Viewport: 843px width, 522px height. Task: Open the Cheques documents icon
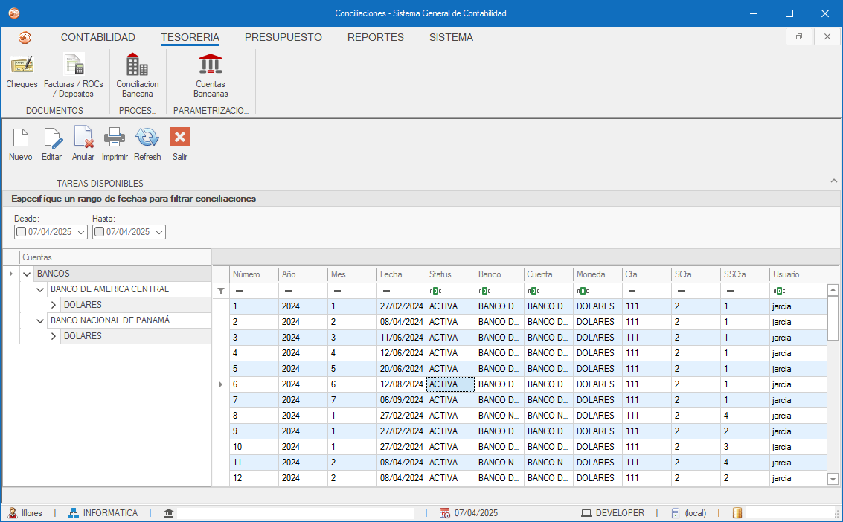(22, 71)
